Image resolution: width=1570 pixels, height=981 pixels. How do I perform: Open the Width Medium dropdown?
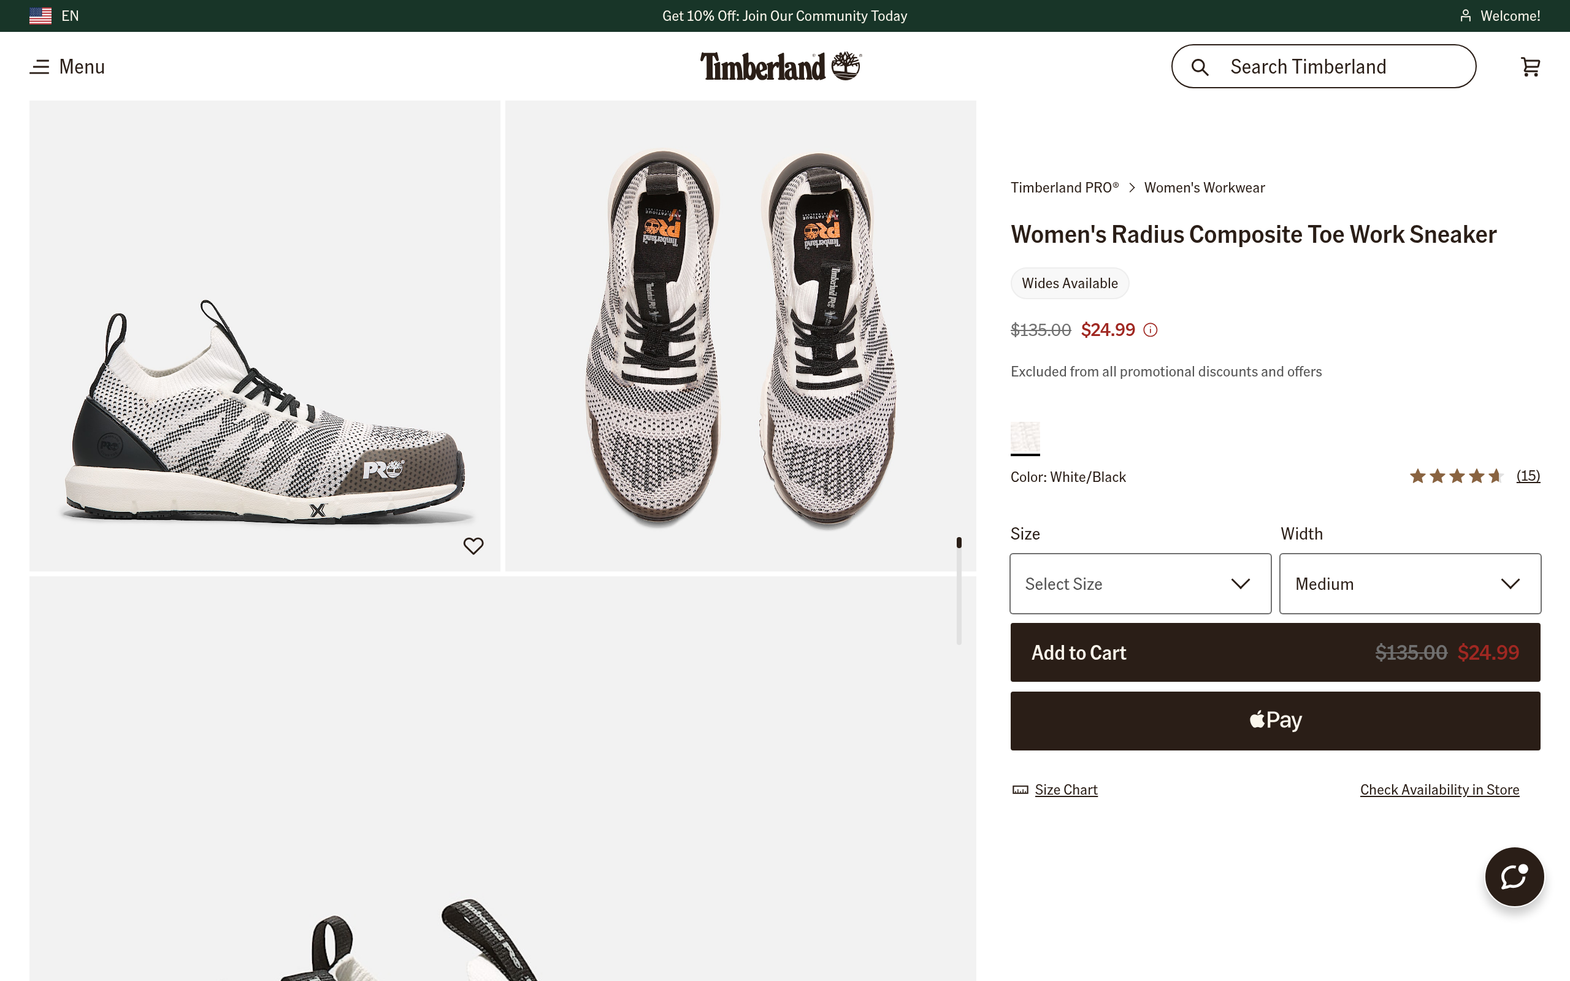[x=1410, y=583]
